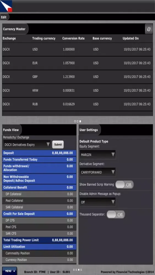Click the arrow icon on MENU button
This screenshot has width=155, height=275.
14,271
